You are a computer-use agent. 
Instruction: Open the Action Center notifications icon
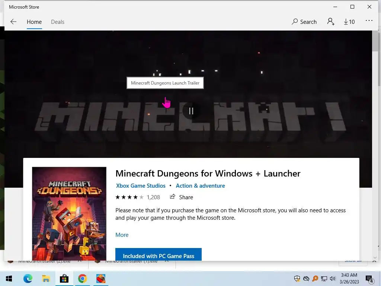point(369,279)
